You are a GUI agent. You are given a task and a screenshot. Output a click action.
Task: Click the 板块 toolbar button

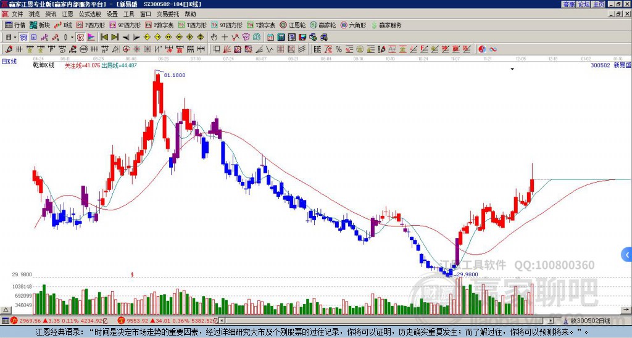tap(39, 25)
